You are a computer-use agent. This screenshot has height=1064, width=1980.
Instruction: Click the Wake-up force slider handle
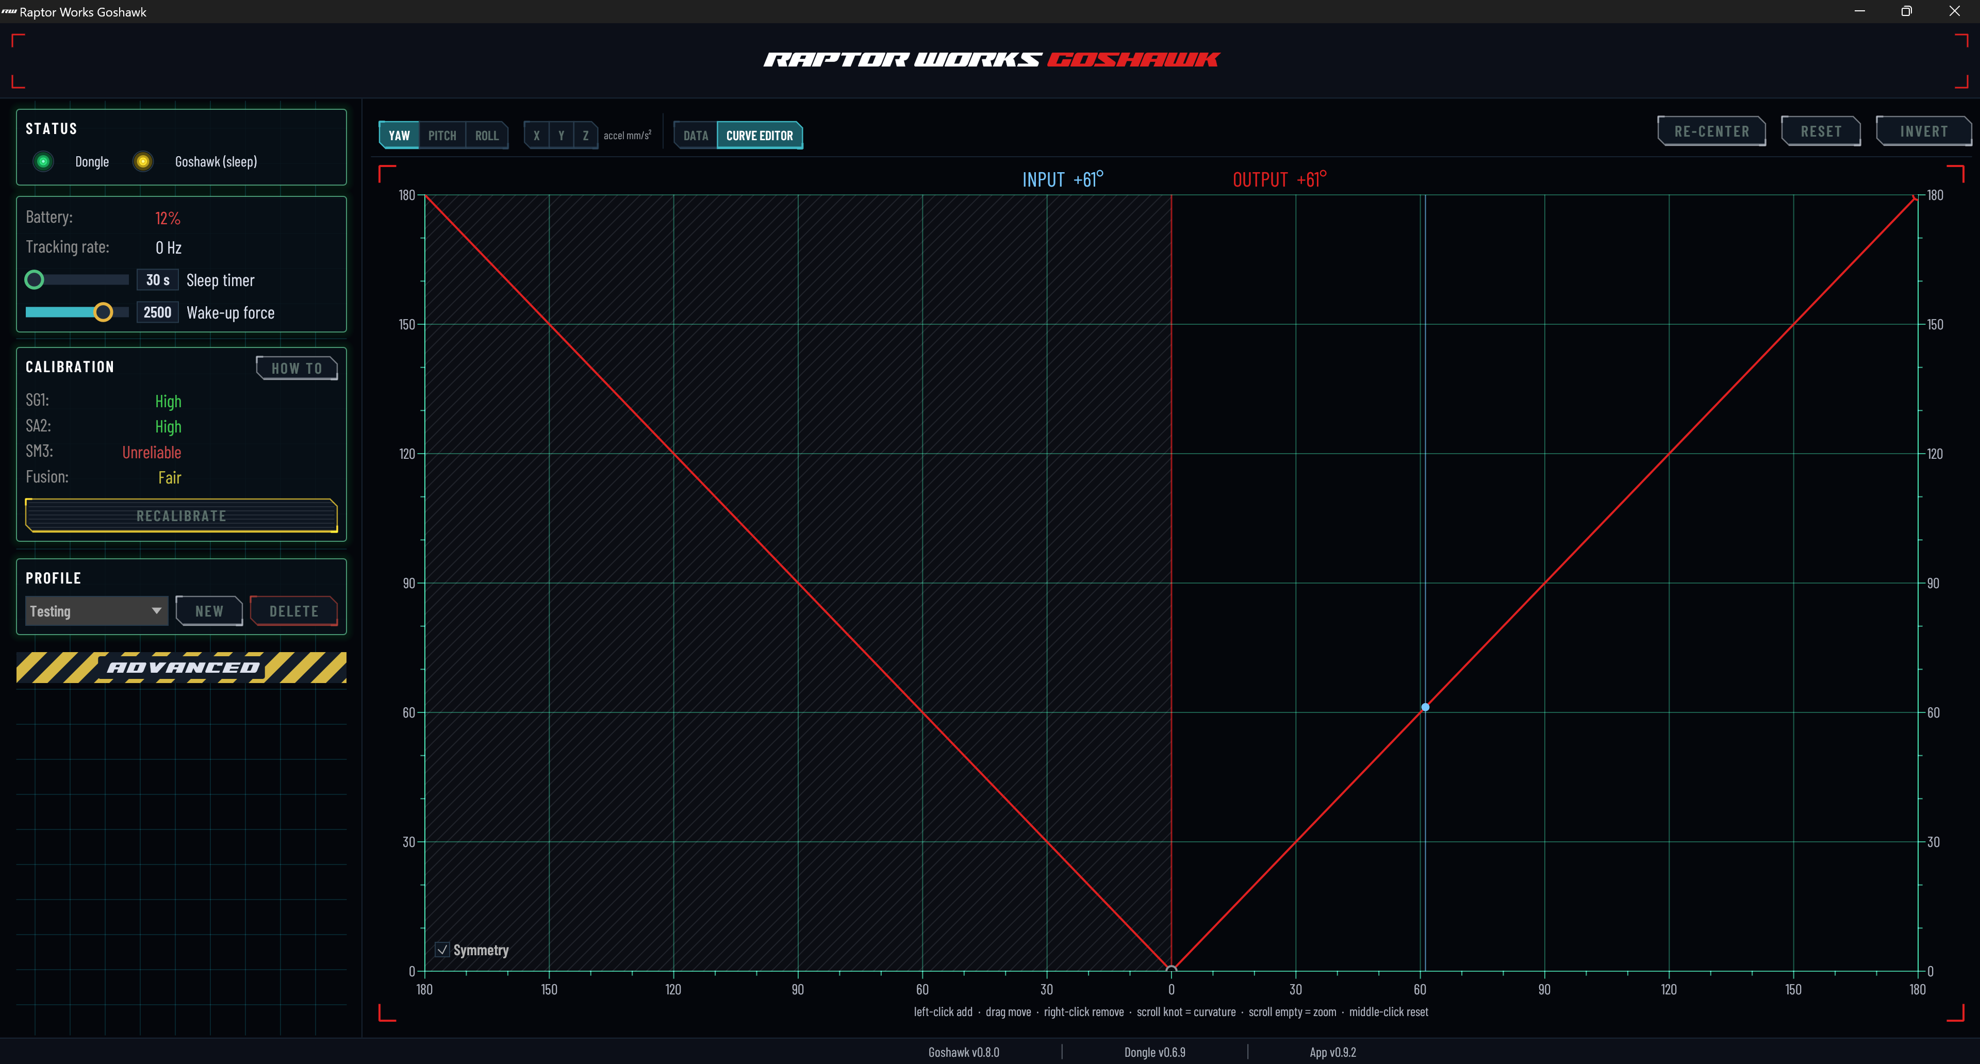(x=103, y=312)
